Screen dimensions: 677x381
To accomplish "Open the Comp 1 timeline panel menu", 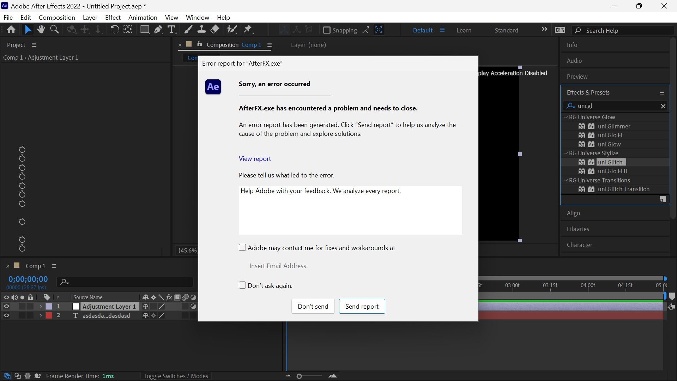I will pyautogui.click(x=54, y=266).
